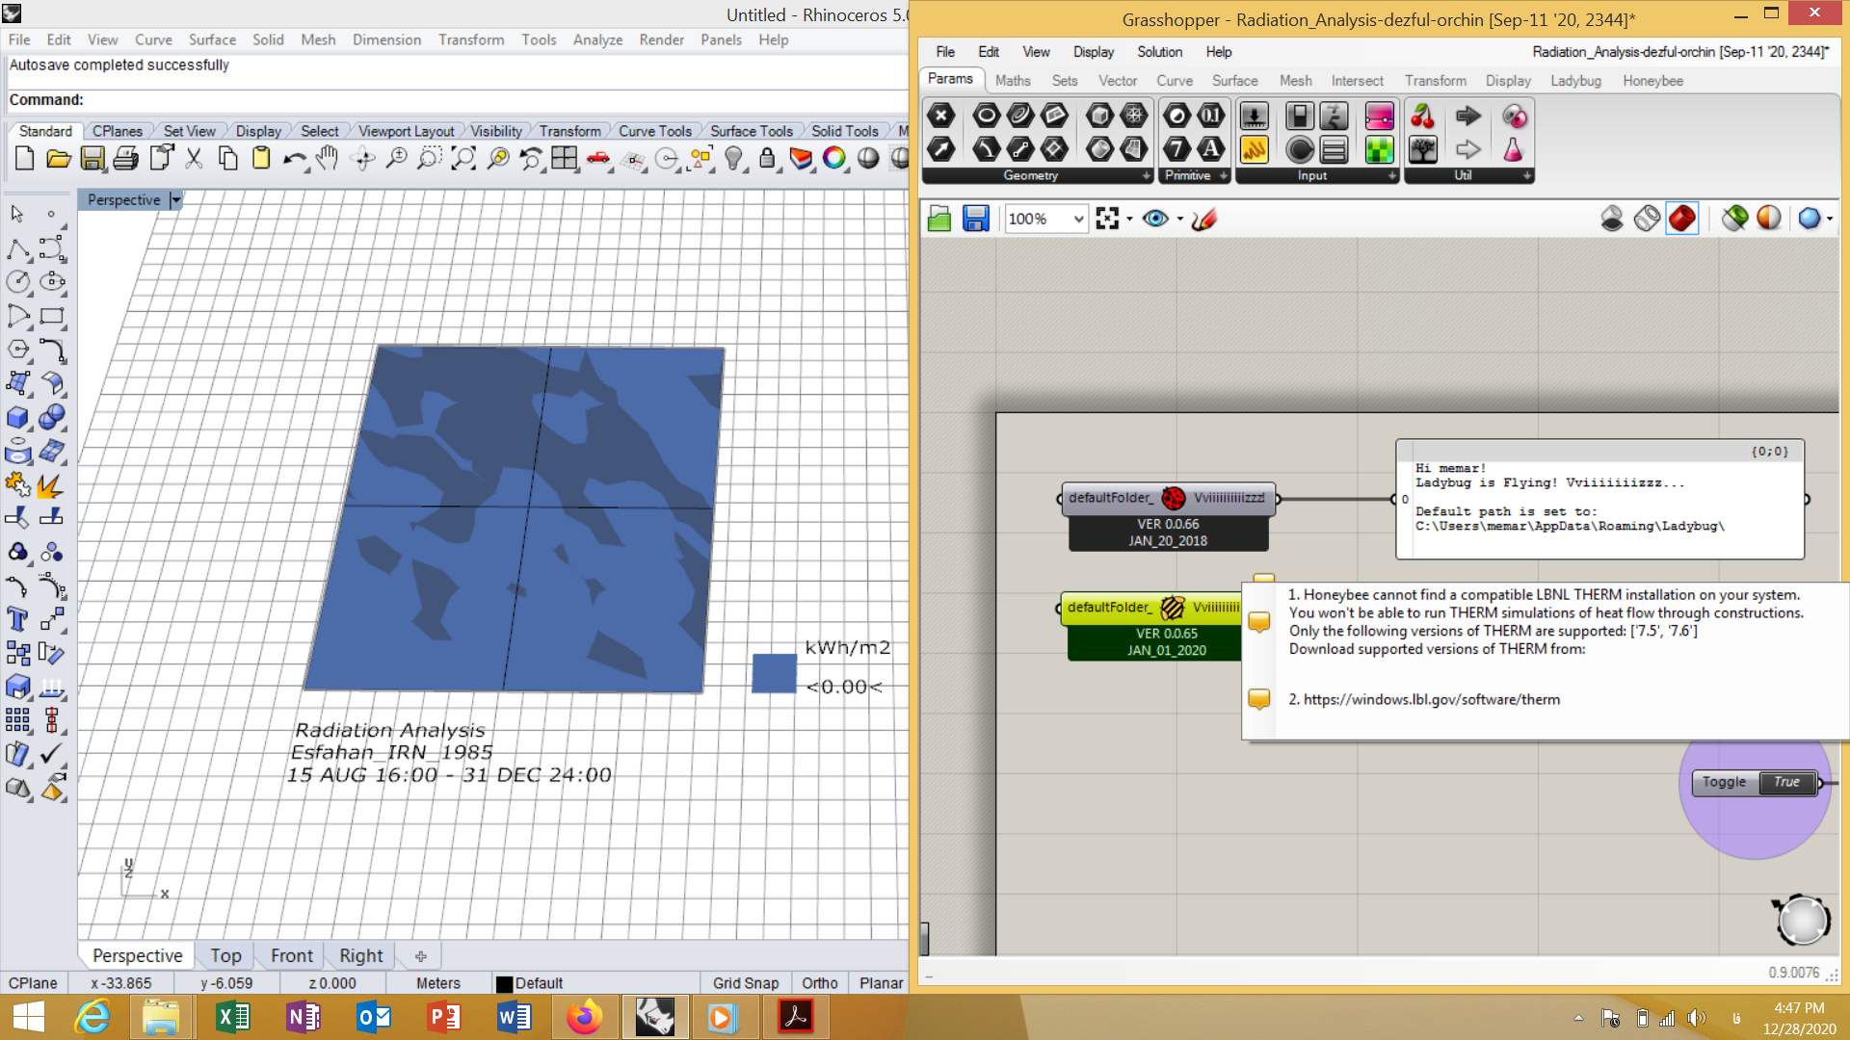Open the Perspective viewport dropdown arrow
Viewport: 1850px width, 1040px height.
175,200
